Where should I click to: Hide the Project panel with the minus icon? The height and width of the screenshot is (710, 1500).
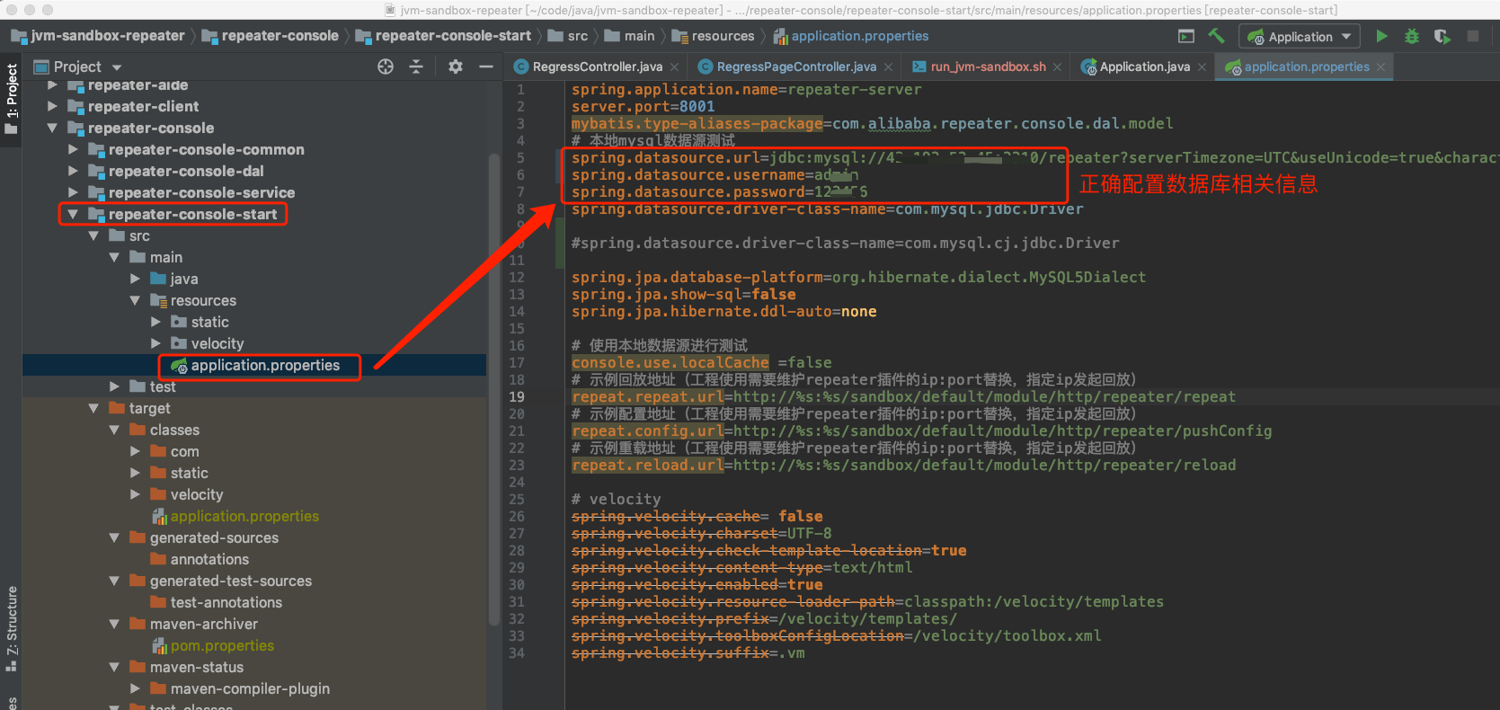coord(486,67)
